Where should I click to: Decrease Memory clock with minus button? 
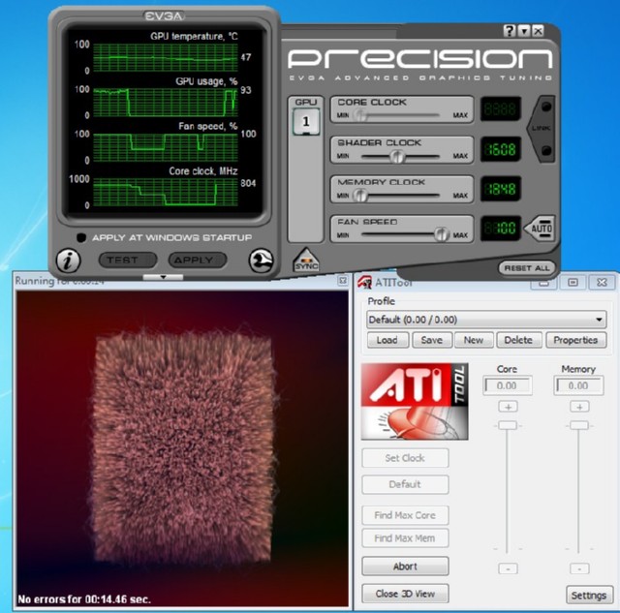pyautogui.click(x=579, y=568)
